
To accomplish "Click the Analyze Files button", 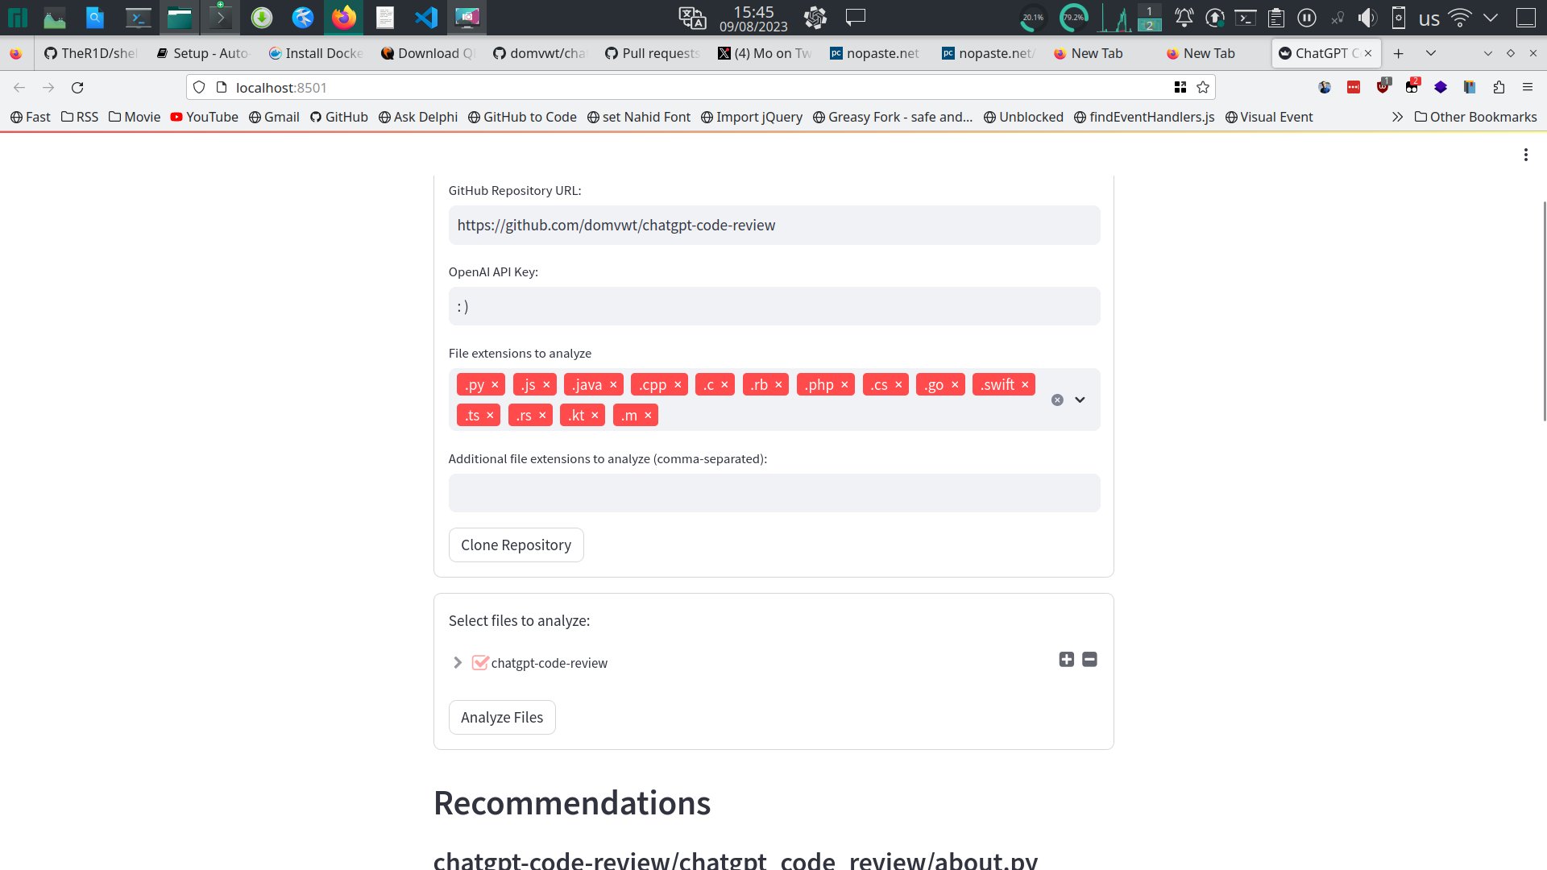I will (x=501, y=718).
